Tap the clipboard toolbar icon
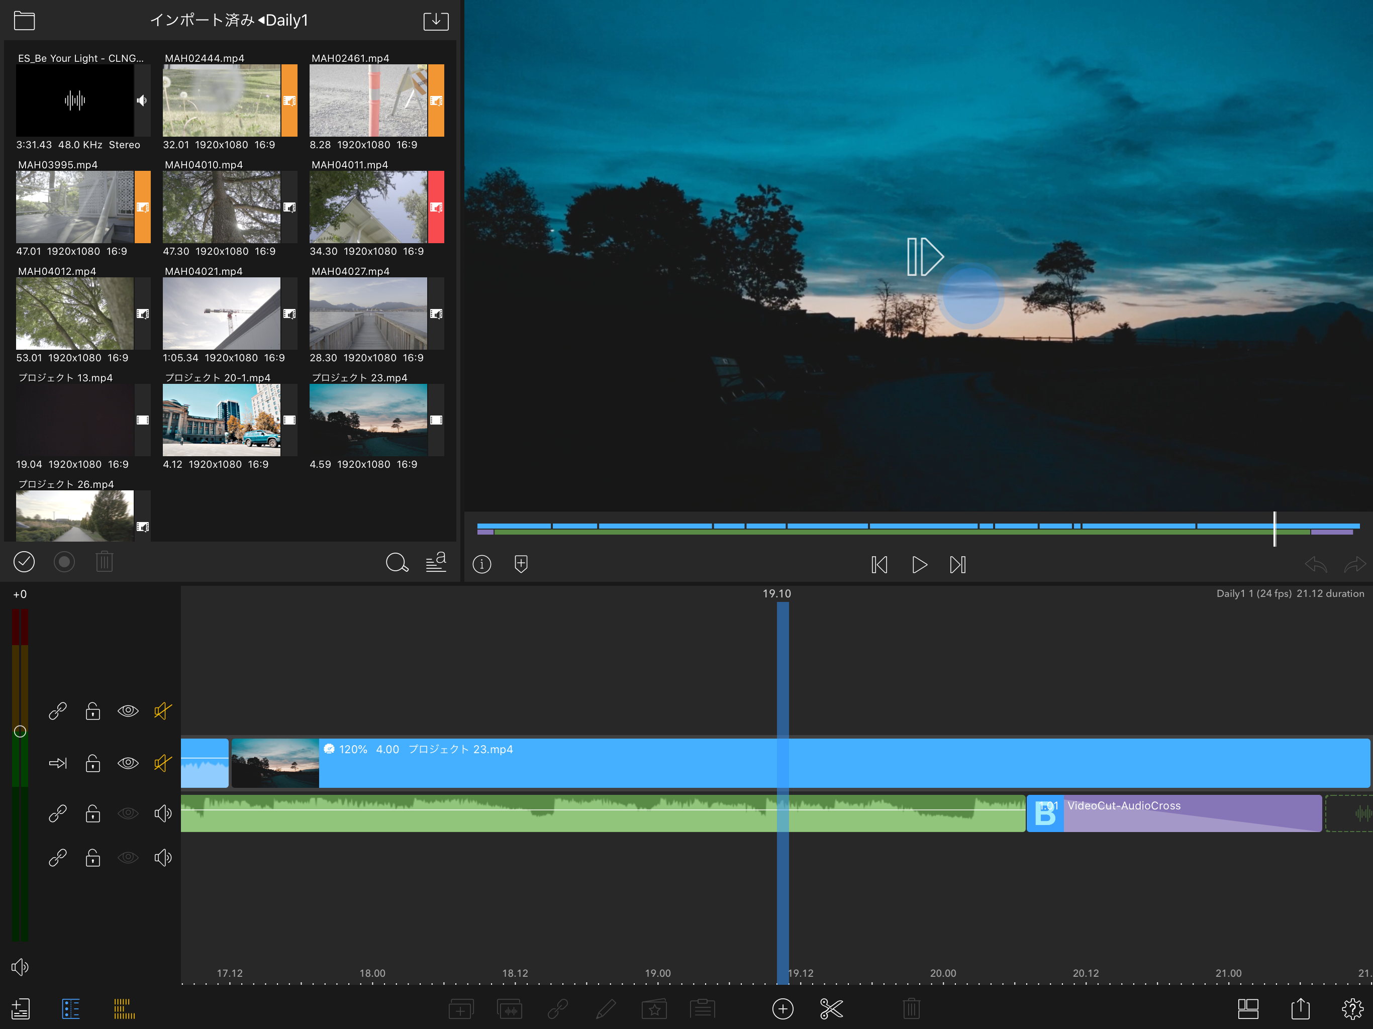This screenshot has height=1029, width=1373. (x=703, y=1009)
